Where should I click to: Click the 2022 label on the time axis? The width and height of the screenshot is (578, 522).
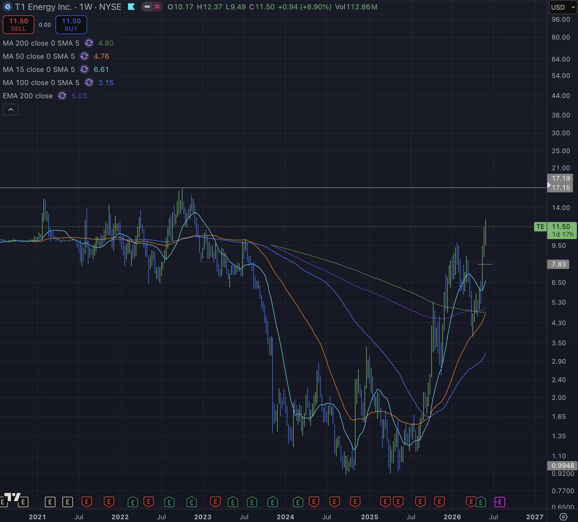[120, 516]
